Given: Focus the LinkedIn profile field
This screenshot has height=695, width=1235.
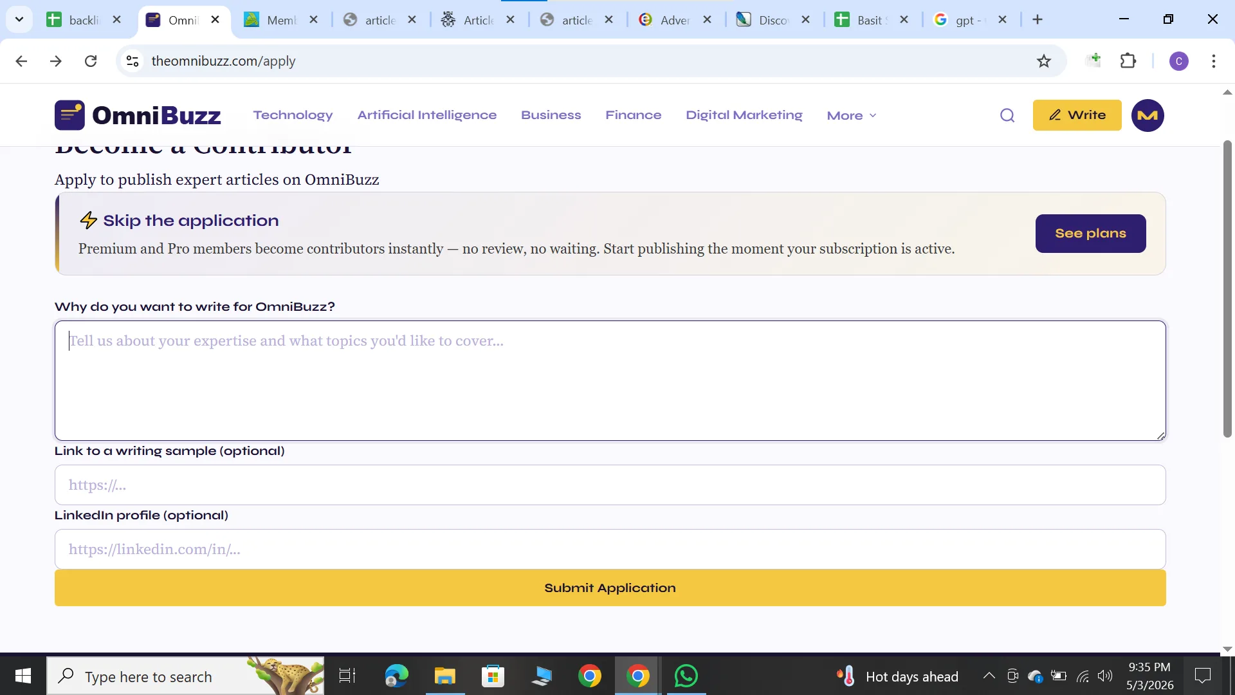Looking at the screenshot, I should click(610, 550).
